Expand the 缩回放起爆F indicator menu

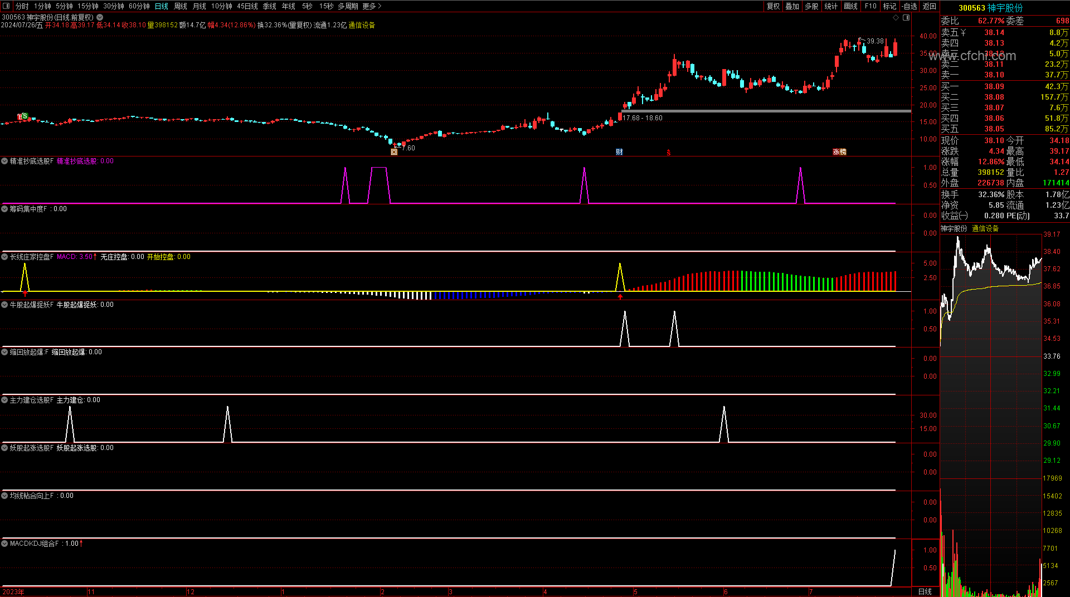pos(5,352)
